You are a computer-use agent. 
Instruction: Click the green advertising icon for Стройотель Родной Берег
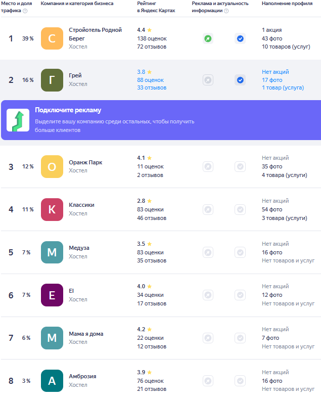208,39
